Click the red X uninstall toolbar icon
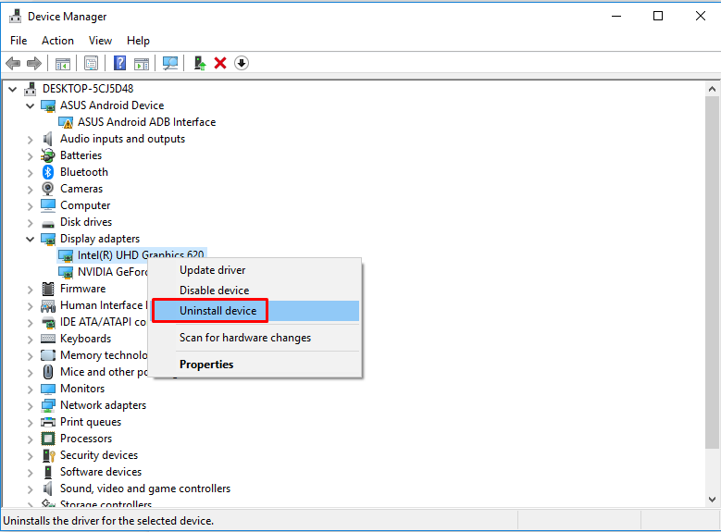This screenshot has width=721, height=532. pos(220,63)
